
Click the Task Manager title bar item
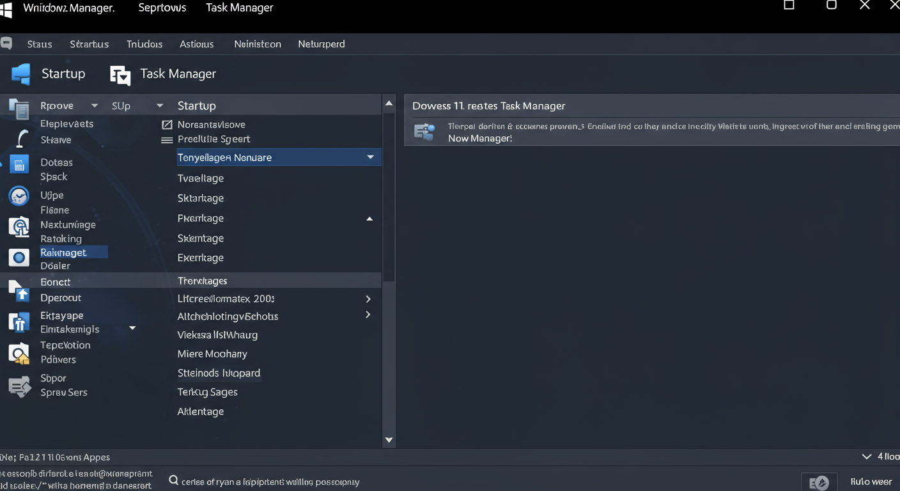pyautogui.click(x=240, y=8)
